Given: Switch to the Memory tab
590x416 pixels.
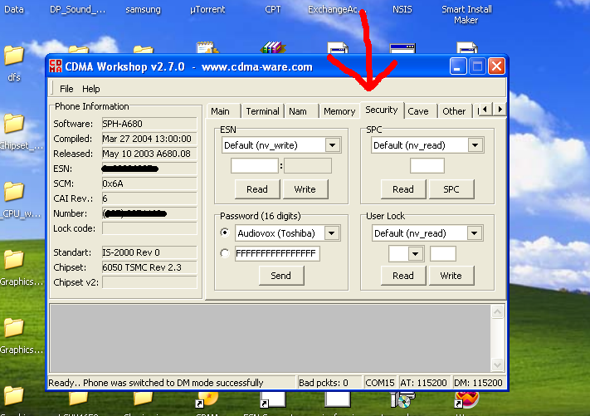Looking at the screenshot, I should 339,111.
